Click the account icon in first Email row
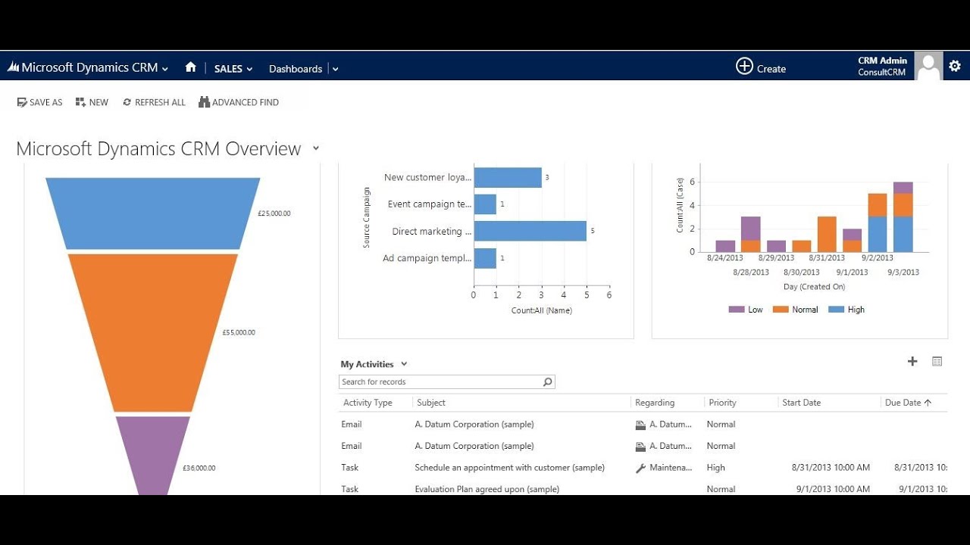Image resolution: width=970 pixels, height=545 pixels. (x=640, y=425)
